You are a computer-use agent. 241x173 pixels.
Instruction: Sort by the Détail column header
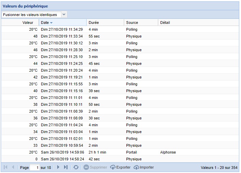(x=199, y=23)
